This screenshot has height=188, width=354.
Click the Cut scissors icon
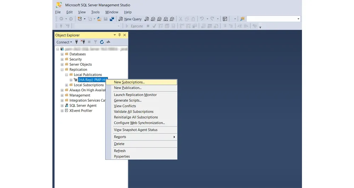click(x=181, y=19)
